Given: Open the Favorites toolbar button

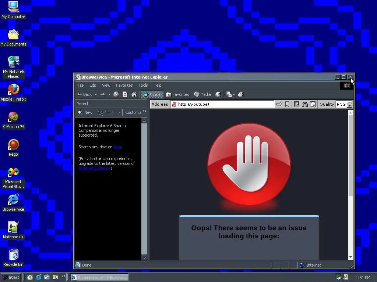Looking at the screenshot, I should (178, 94).
